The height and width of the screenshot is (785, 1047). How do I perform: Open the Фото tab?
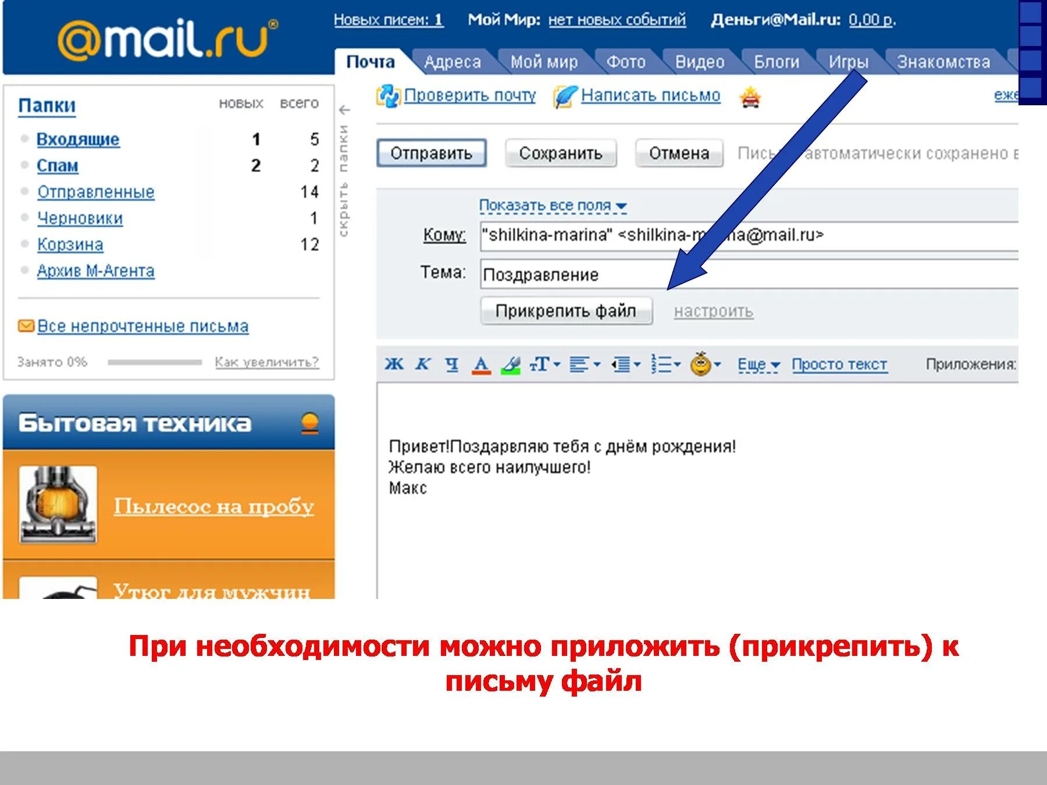tap(626, 62)
